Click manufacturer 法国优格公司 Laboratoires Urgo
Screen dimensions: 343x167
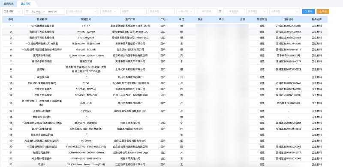click(x=130, y=152)
